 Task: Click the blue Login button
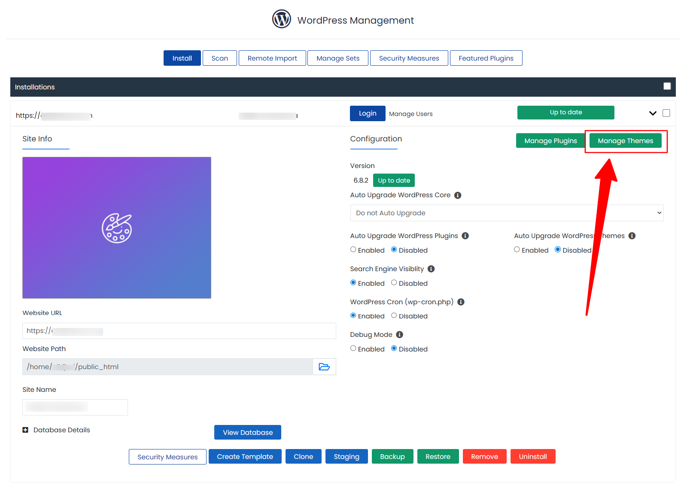(x=368, y=113)
